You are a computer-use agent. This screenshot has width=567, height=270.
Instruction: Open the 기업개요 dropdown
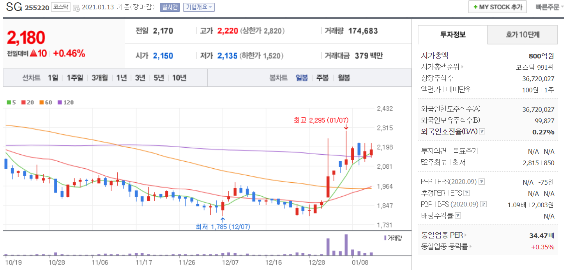click(199, 7)
